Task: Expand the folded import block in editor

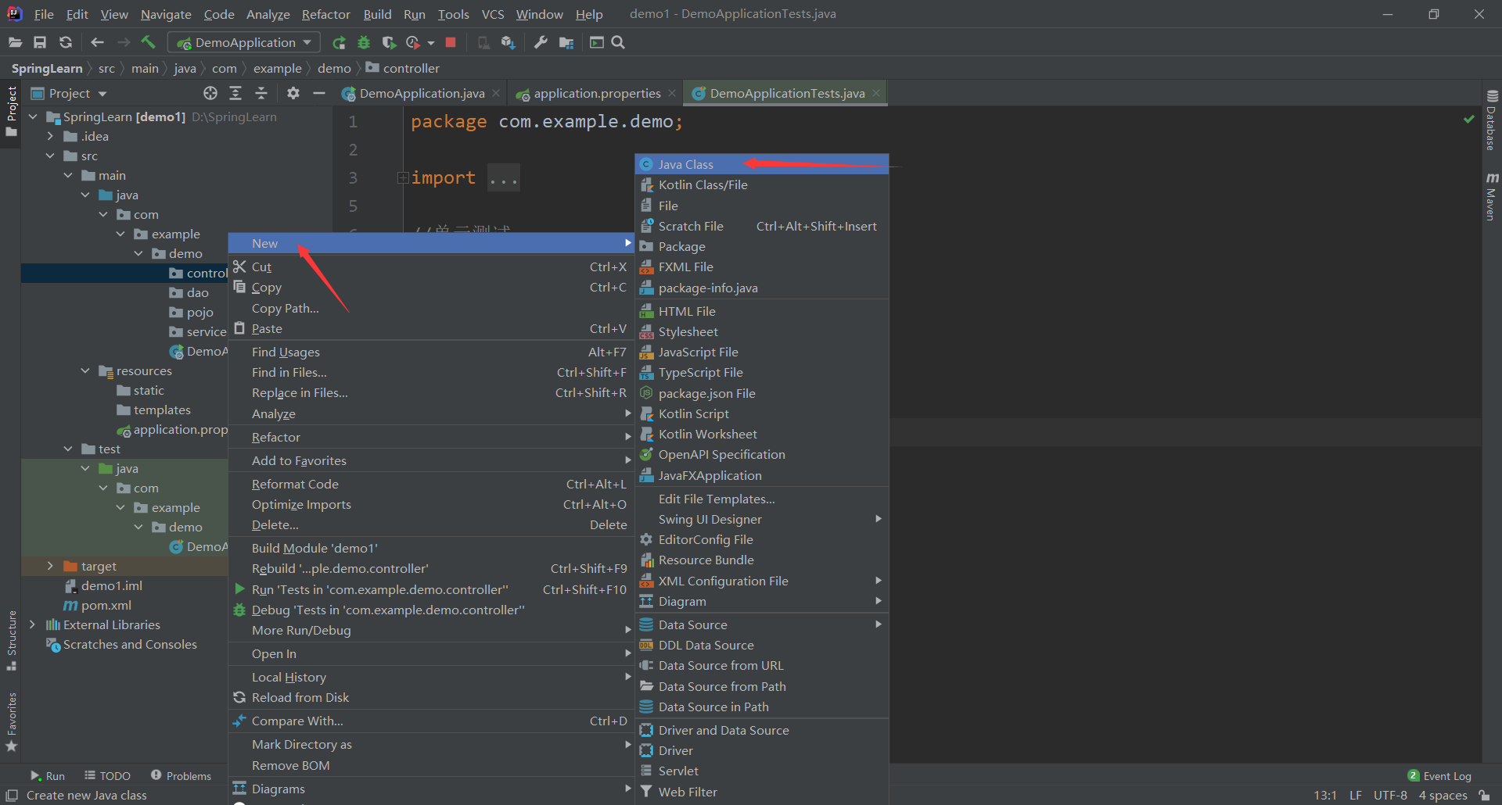Action: 403,177
